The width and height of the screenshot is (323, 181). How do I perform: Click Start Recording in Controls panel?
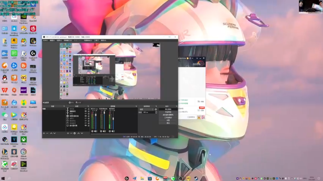[168, 112]
